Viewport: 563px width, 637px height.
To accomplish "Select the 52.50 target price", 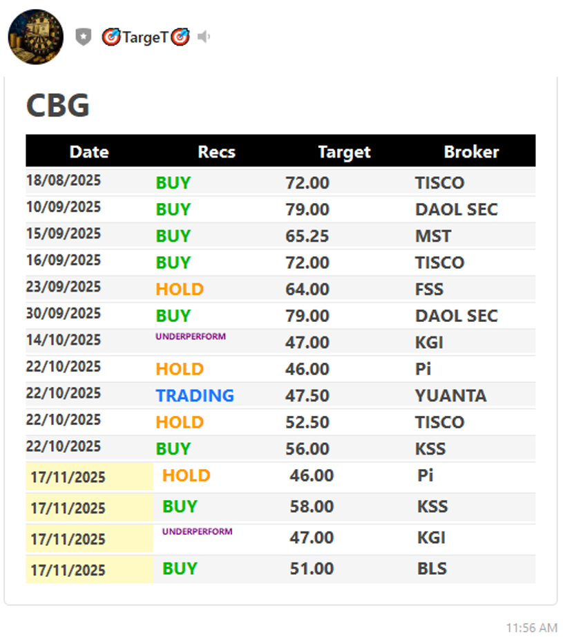I will coord(307,422).
